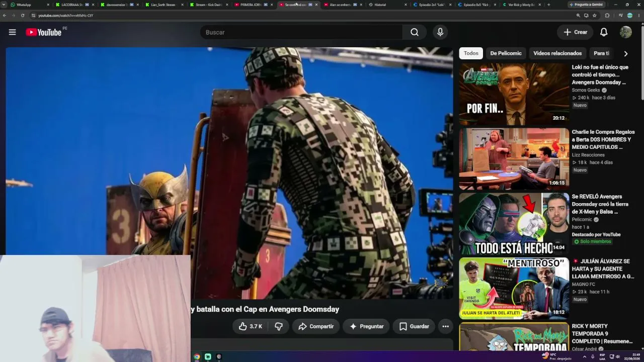Open volume control in system tray

(618, 356)
